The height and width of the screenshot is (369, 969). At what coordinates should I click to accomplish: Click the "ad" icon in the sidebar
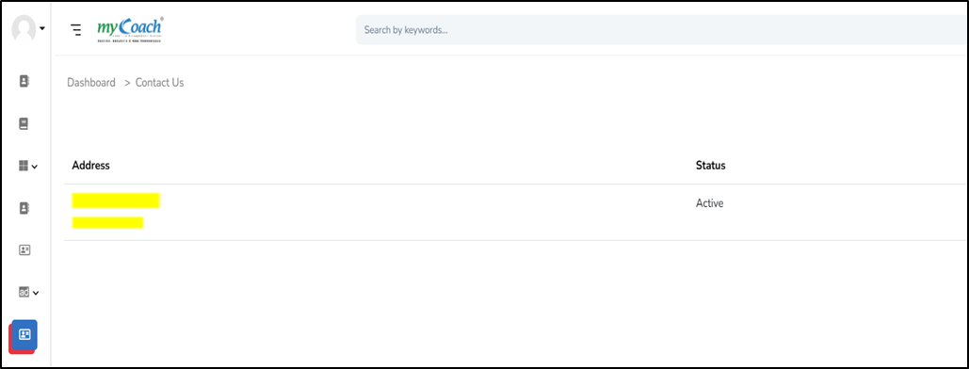[x=24, y=293]
